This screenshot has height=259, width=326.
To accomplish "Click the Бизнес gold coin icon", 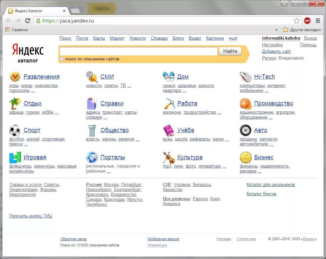I will (x=245, y=157).
